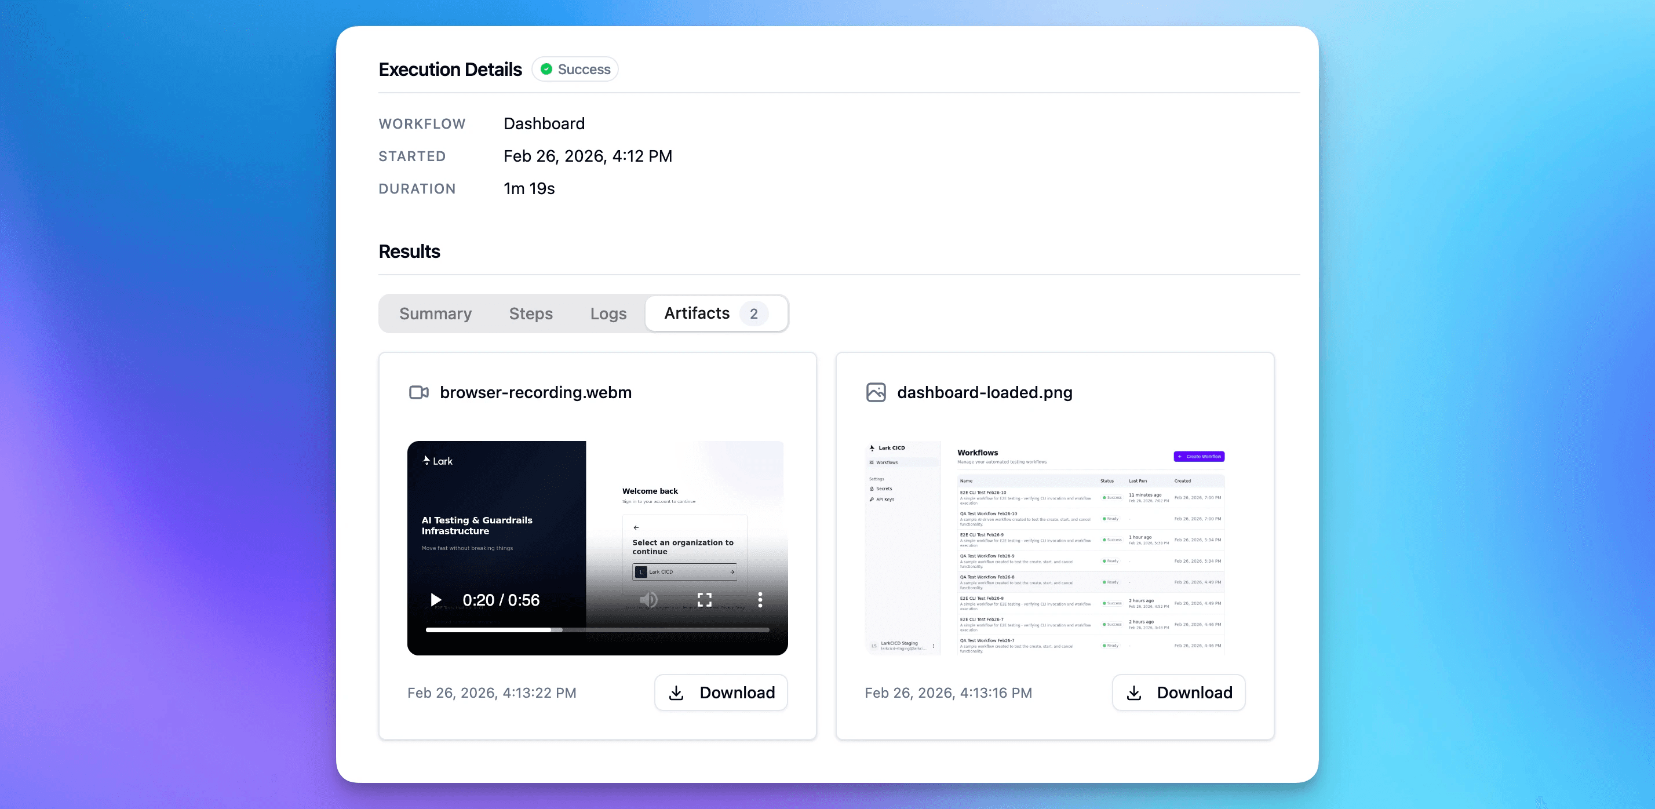Screen dimensions: 1655x809
Task: Switch to the Summary tab
Action: [436, 314]
